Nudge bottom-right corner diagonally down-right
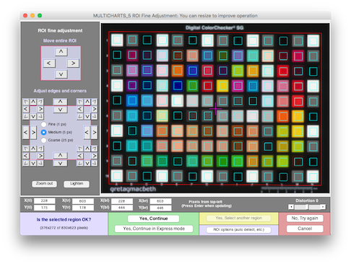This screenshot has width=351, height=264. [95, 163]
